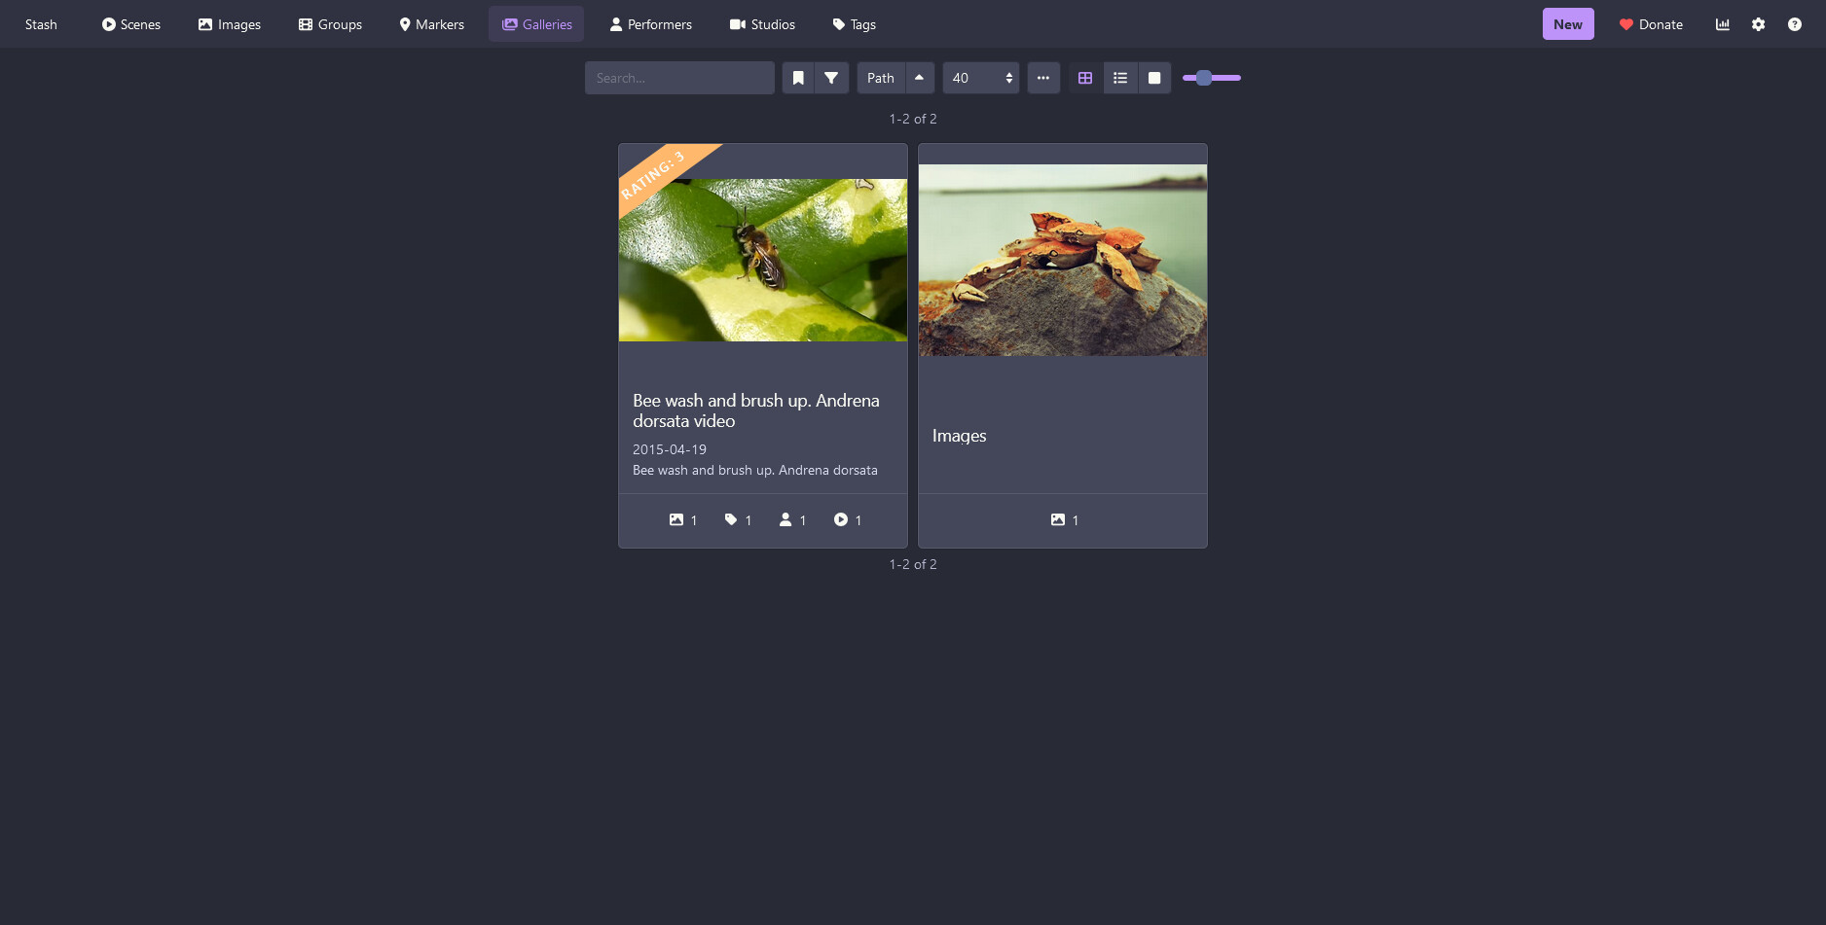Click the Donate link

[x=1651, y=24]
